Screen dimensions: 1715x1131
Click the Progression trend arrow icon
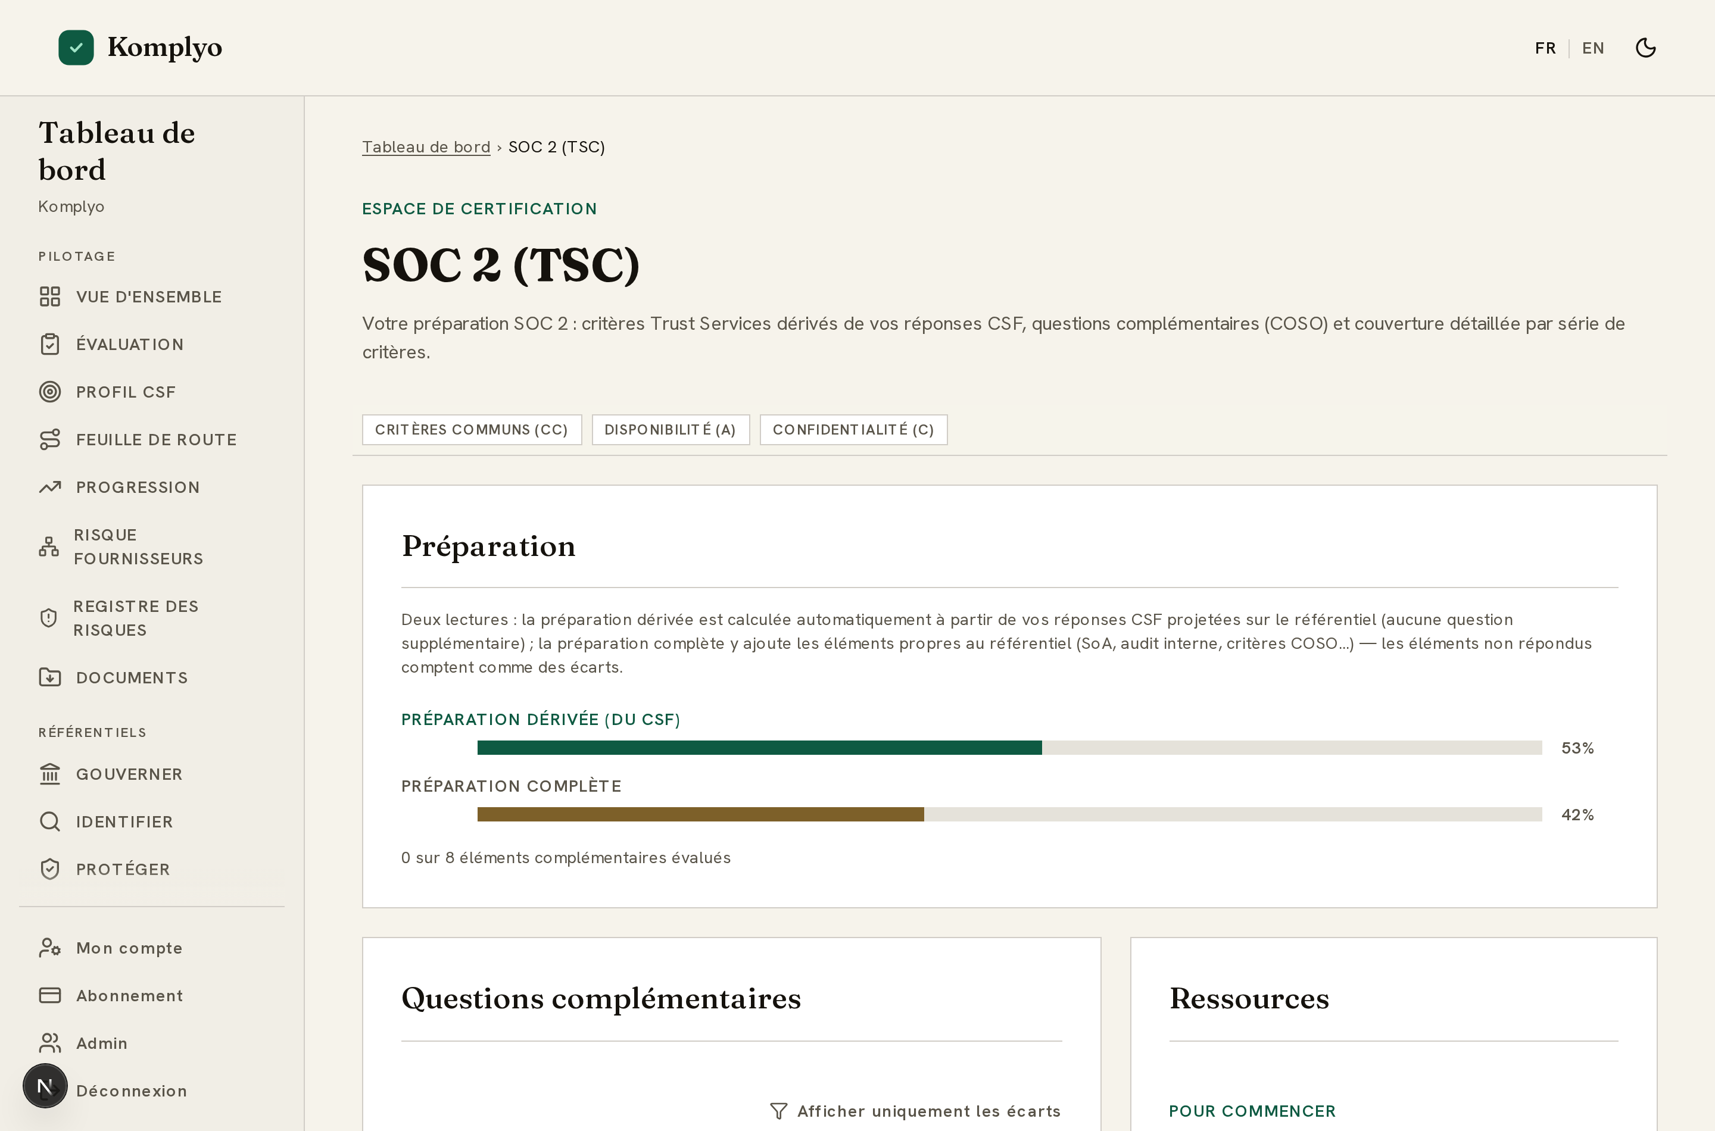[x=50, y=487]
